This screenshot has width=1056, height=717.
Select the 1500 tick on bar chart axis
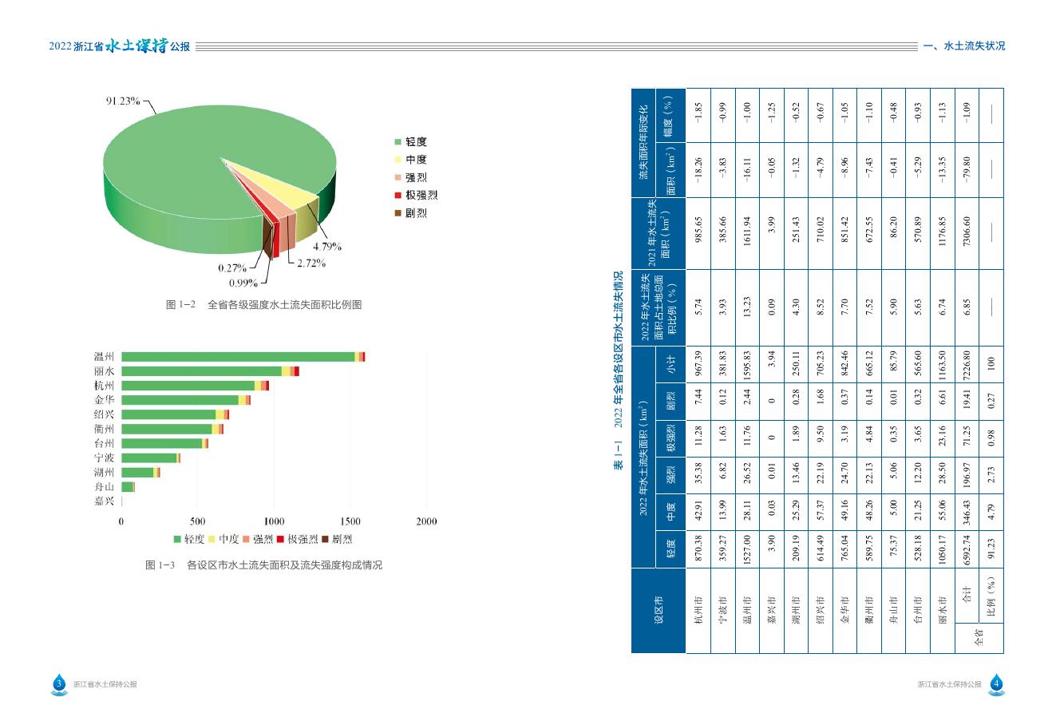(350, 521)
